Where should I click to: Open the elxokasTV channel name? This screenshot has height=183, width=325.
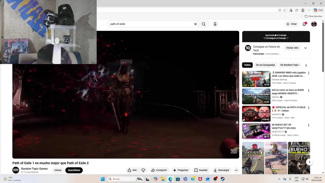click(x=277, y=114)
